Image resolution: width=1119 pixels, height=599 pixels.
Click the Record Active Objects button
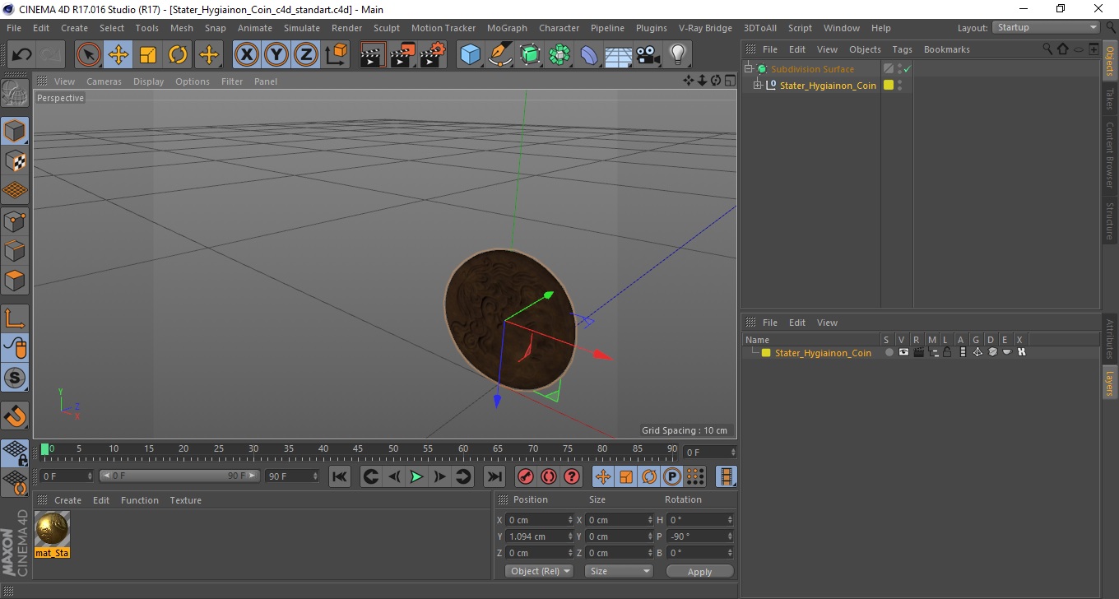click(525, 476)
